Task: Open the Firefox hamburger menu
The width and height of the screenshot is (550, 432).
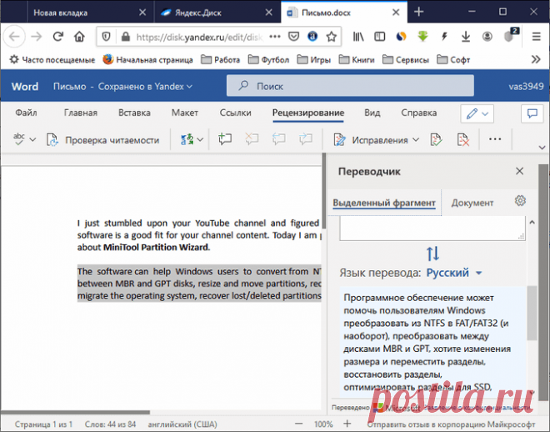Action: 536,37
